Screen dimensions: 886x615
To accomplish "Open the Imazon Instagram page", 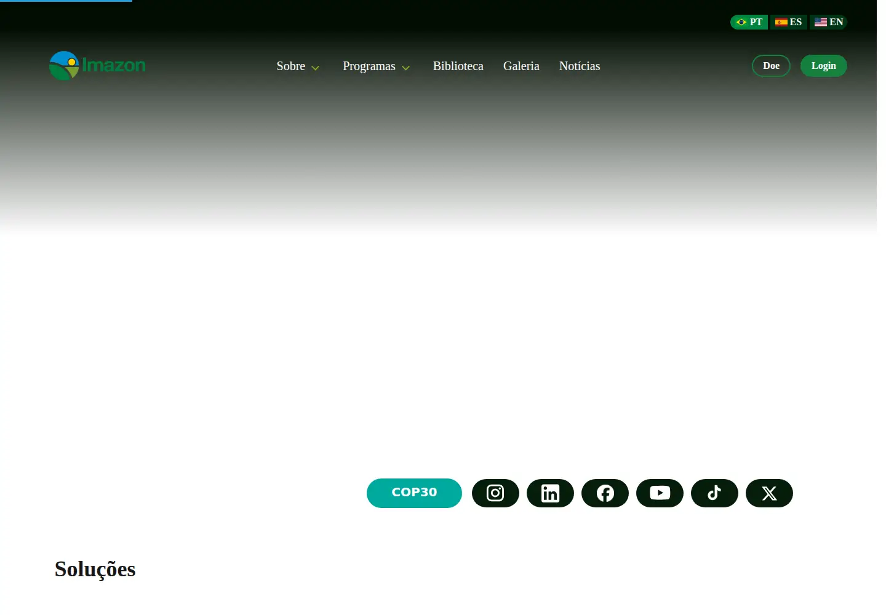I will coord(495,493).
